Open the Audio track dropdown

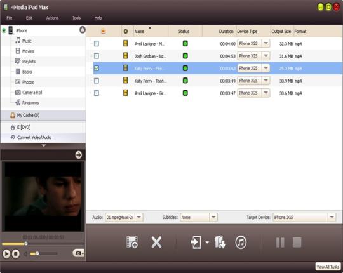click(138, 217)
